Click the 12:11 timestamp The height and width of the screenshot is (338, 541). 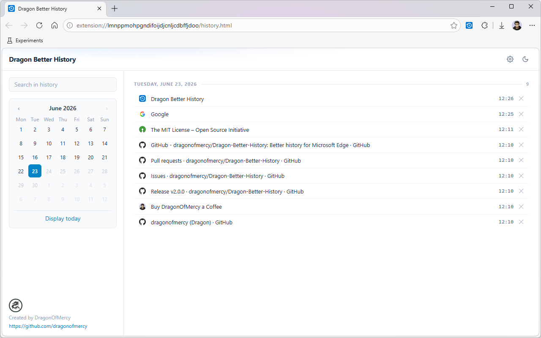(x=506, y=129)
